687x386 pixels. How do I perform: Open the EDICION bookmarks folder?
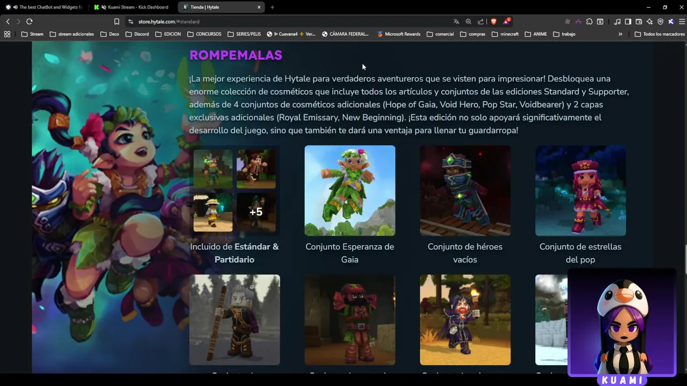point(168,34)
